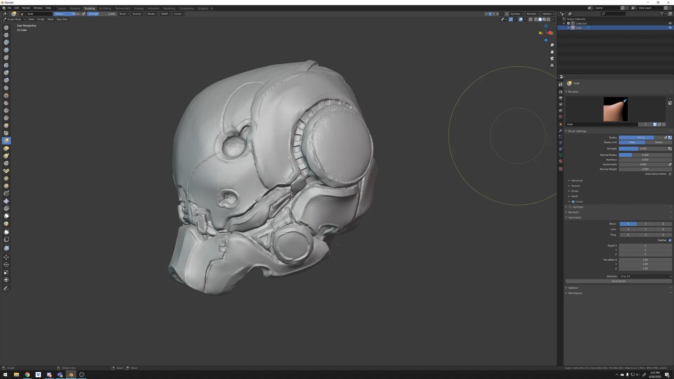
Task: Hide the Cube object with eye icon
Action: (x=670, y=28)
